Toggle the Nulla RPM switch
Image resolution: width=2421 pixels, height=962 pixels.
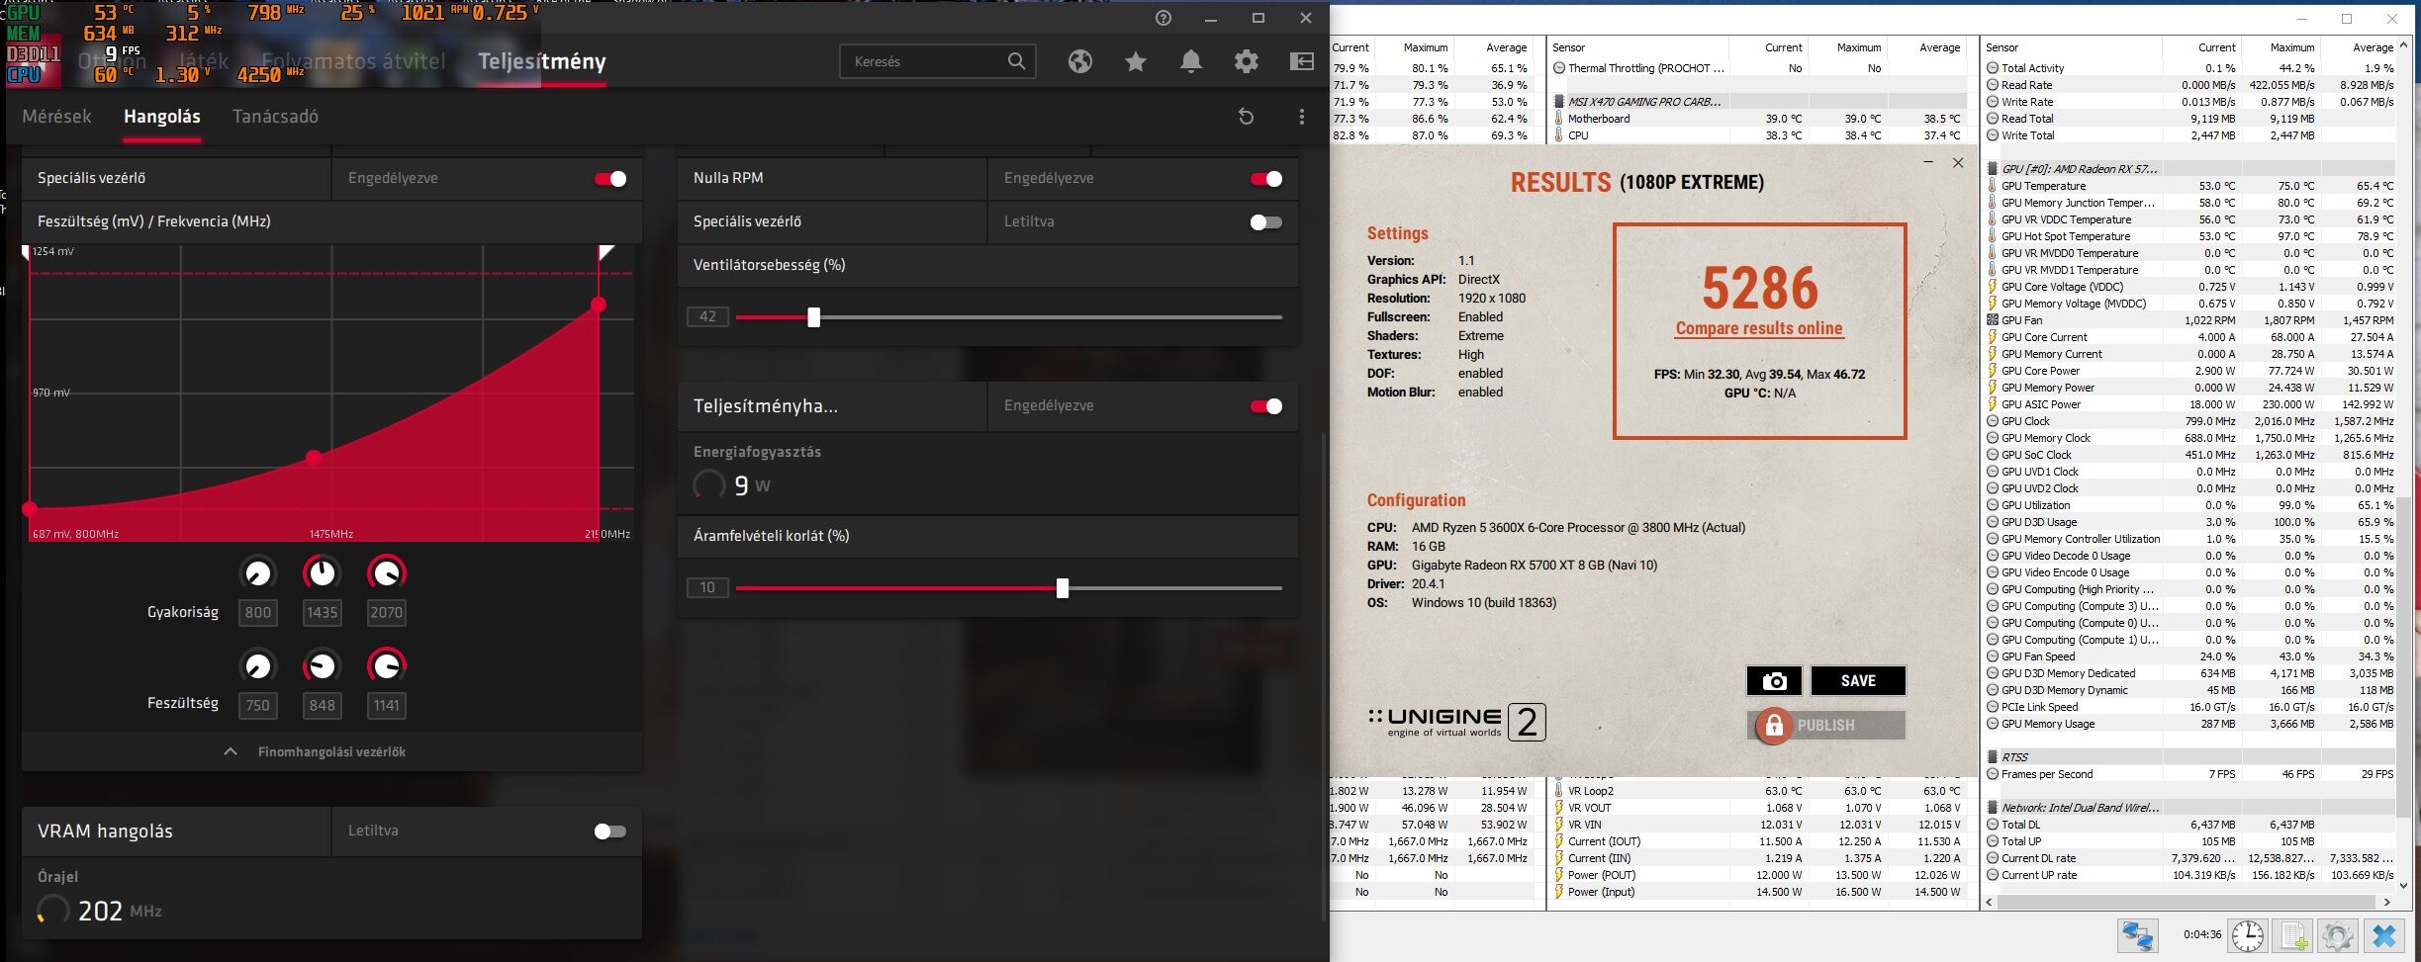coord(1266,179)
